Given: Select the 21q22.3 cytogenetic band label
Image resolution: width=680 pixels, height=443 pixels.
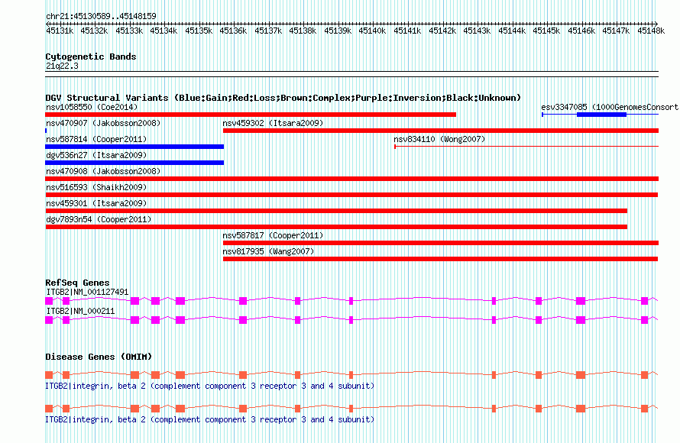Looking at the screenshot, I should pos(62,66).
